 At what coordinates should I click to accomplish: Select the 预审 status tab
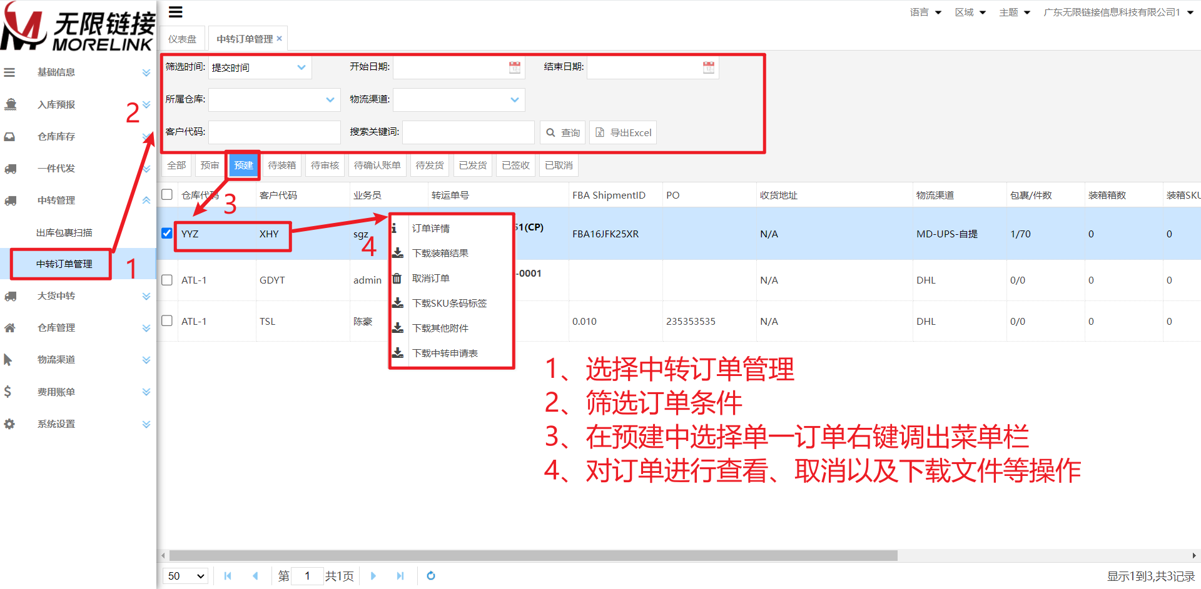pos(210,166)
